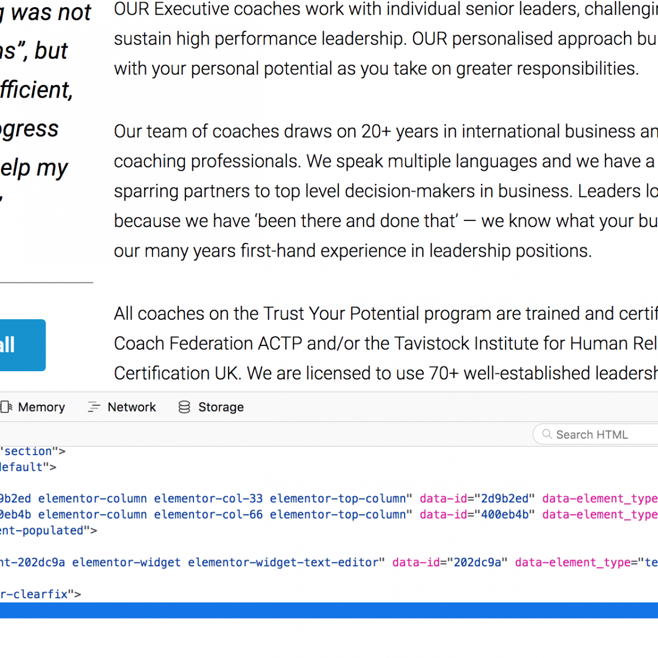Select the line ending with section">

point(329,451)
